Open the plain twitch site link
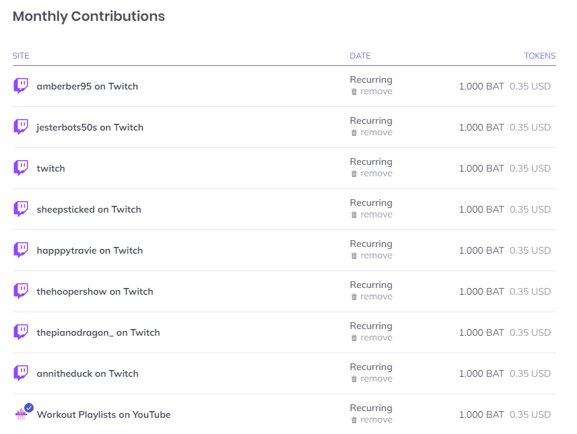Image resolution: width=577 pixels, height=434 pixels. coord(50,168)
